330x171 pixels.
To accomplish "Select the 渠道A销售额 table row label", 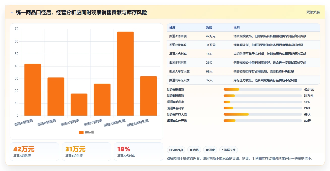I will [x=178, y=36].
